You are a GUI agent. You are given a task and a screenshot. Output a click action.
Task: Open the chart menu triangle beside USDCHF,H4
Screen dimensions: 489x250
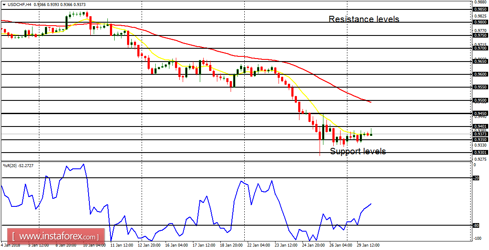(4, 5)
